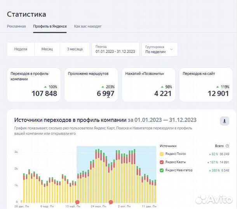237x209 pixels.
Task: Choose the Месяц period button
Action: (47, 49)
